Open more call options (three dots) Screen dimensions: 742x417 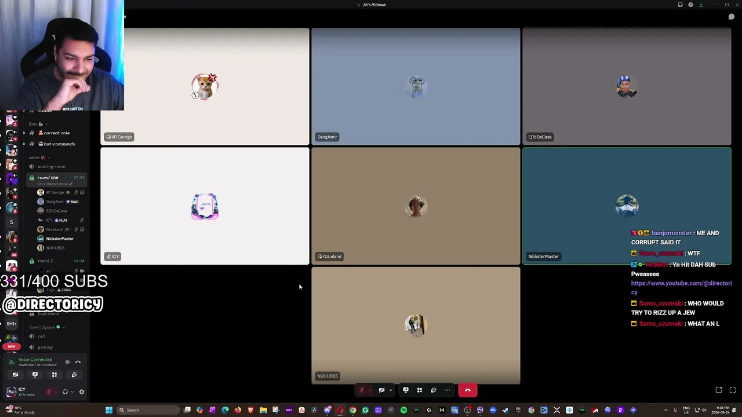pos(448,390)
